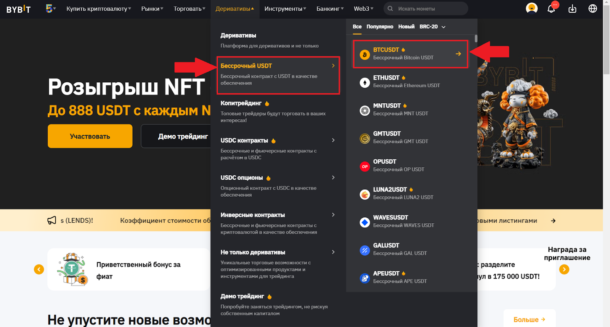Screen dimensions: 610x327
Task: Click the MNT coin icon
Action: [x=365, y=111]
